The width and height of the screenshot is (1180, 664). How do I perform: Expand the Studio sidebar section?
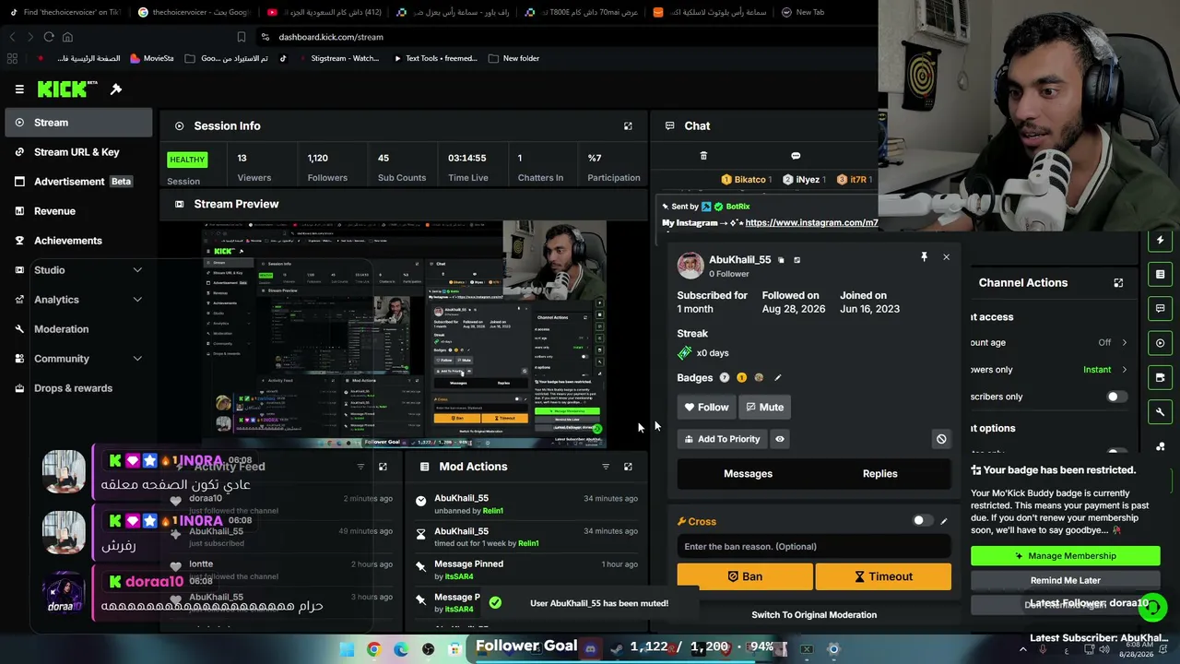(137, 270)
